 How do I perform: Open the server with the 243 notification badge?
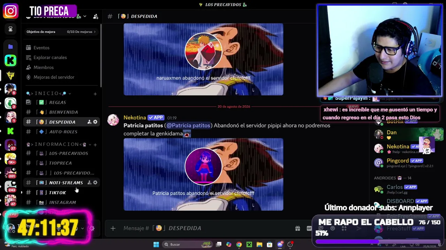click(x=10, y=186)
